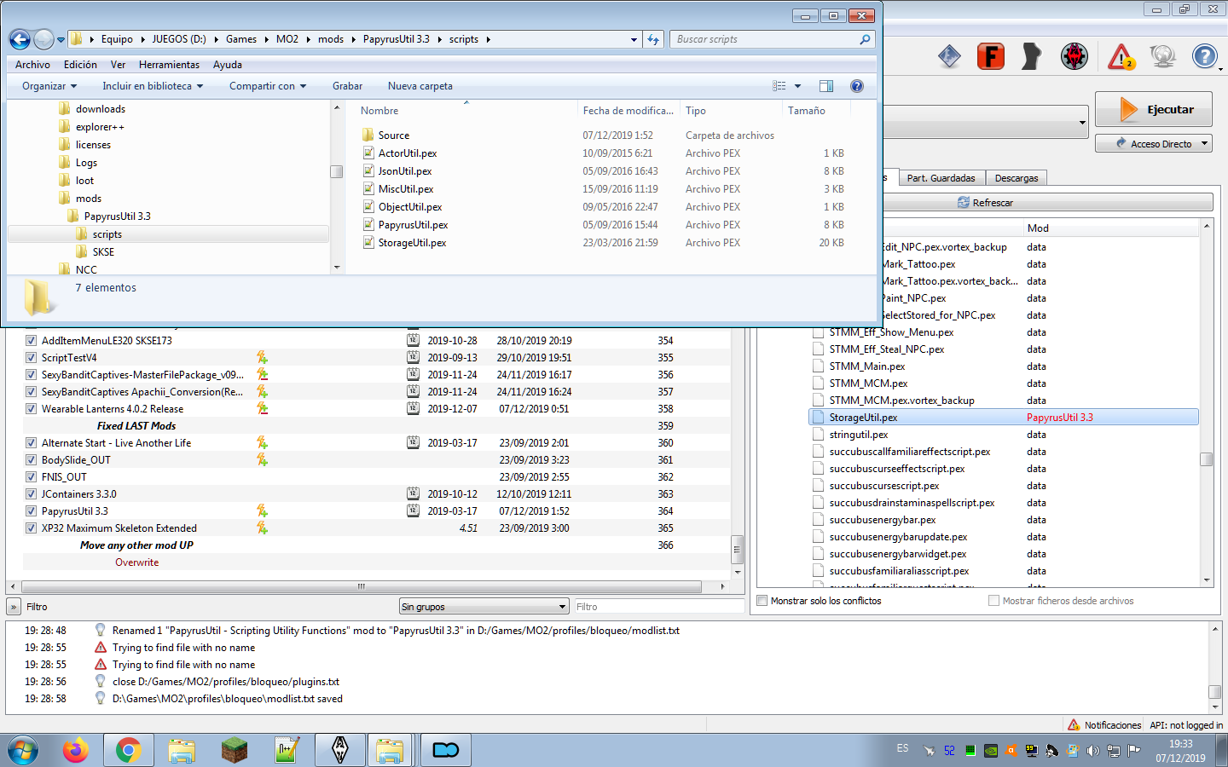
Task: Toggle the Explorer preview pane icon
Action: click(826, 86)
